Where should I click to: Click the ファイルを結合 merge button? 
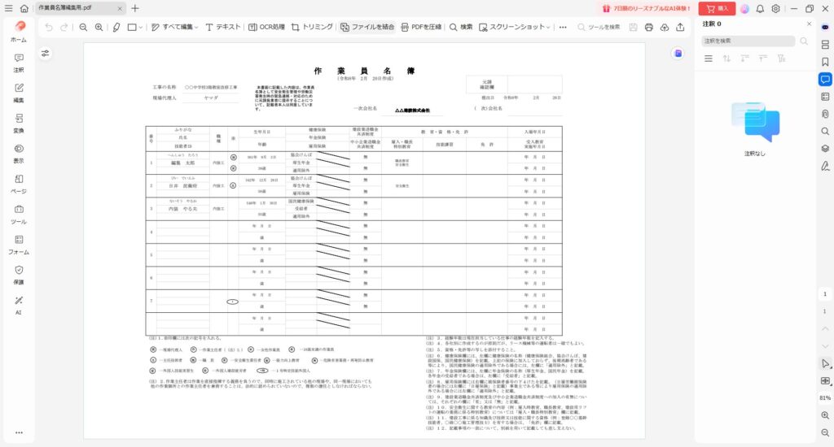tap(367, 27)
